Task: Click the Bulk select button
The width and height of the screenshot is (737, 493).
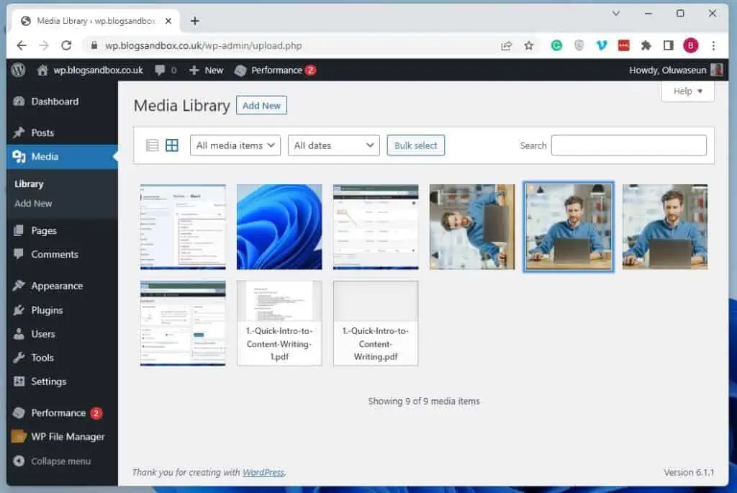Action: (415, 145)
